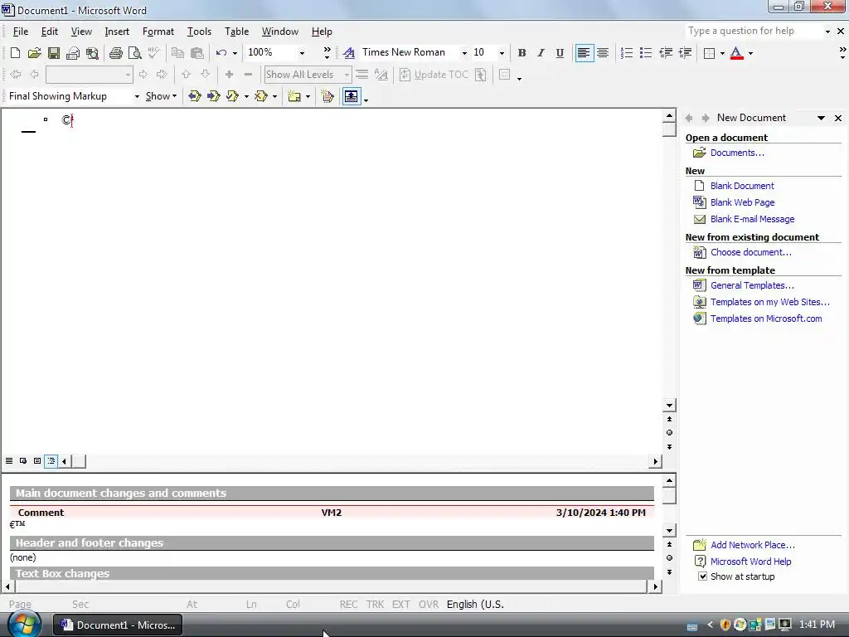The height and width of the screenshot is (637, 849).
Task: Open Templates on Microsoft.com link
Action: (x=766, y=318)
